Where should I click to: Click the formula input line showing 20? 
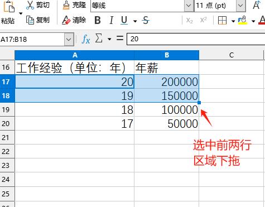196,39
